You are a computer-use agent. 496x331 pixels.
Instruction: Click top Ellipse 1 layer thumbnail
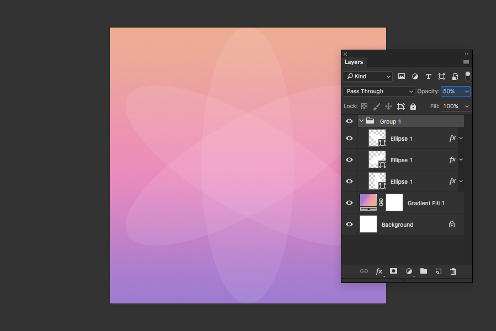point(377,138)
